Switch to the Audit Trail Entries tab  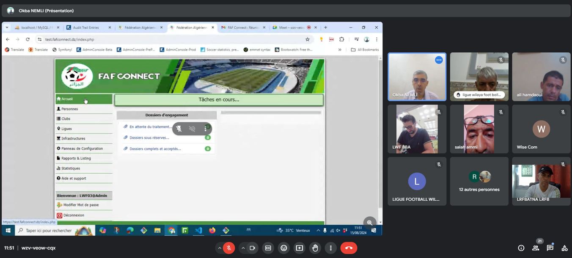[x=89, y=28]
